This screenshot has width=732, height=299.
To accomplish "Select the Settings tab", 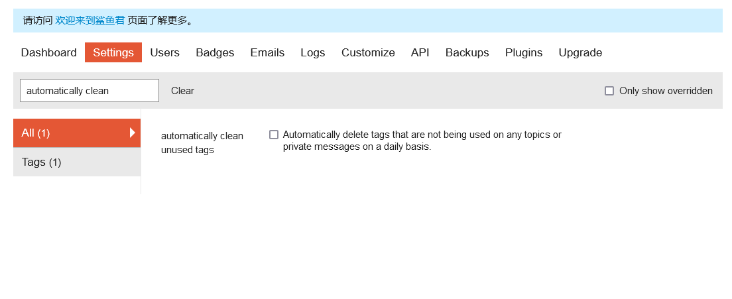I will point(113,53).
